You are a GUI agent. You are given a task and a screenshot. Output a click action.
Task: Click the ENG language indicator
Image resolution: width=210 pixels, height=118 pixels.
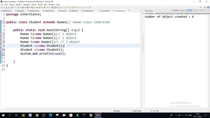tap(190, 115)
